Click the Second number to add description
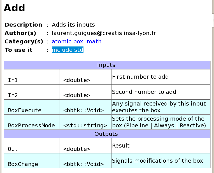Screen dimensions: 214x173 point(144,92)
